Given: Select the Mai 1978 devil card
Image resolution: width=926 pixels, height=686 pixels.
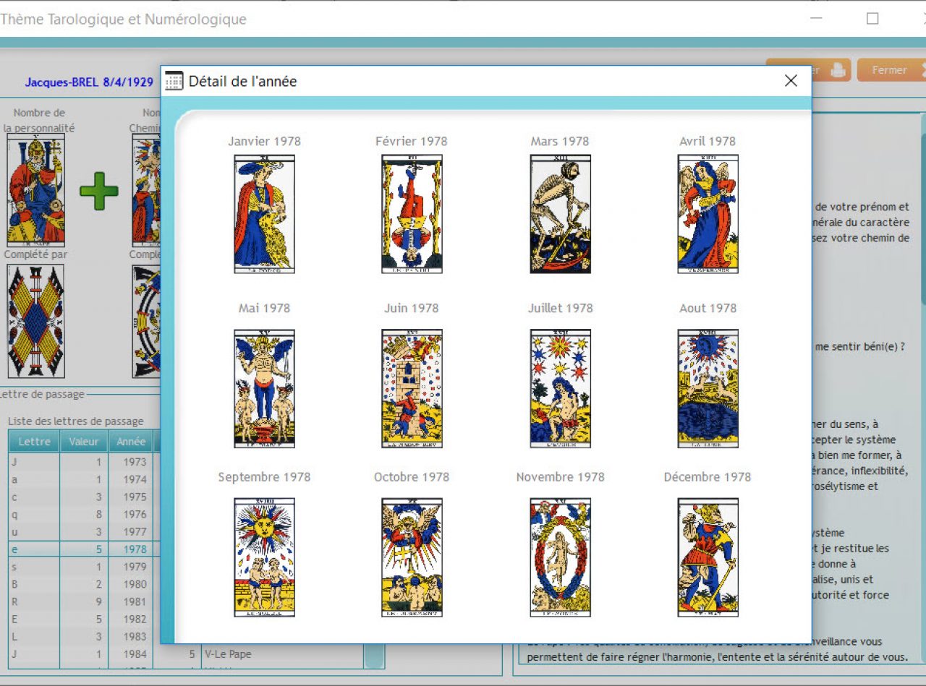Looking at the screenshot, I should (x=264, y=388).
